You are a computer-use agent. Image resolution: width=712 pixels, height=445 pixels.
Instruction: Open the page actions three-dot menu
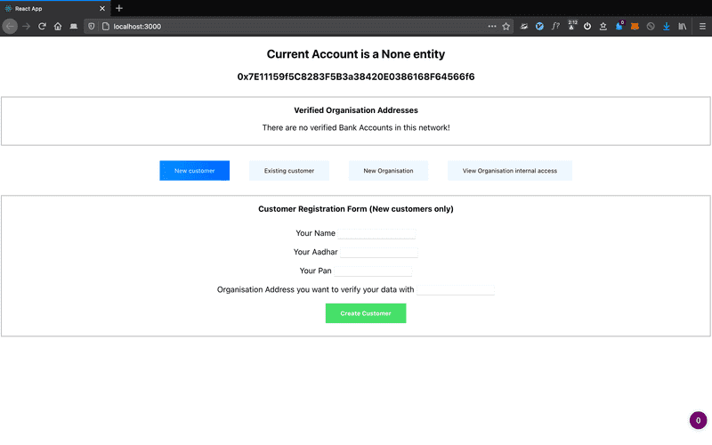tap(492, 27)
